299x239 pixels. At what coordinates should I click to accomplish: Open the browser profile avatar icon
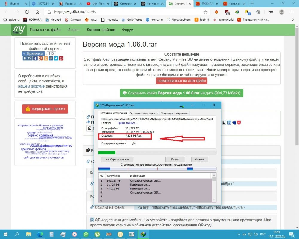[x=281, y=12]
